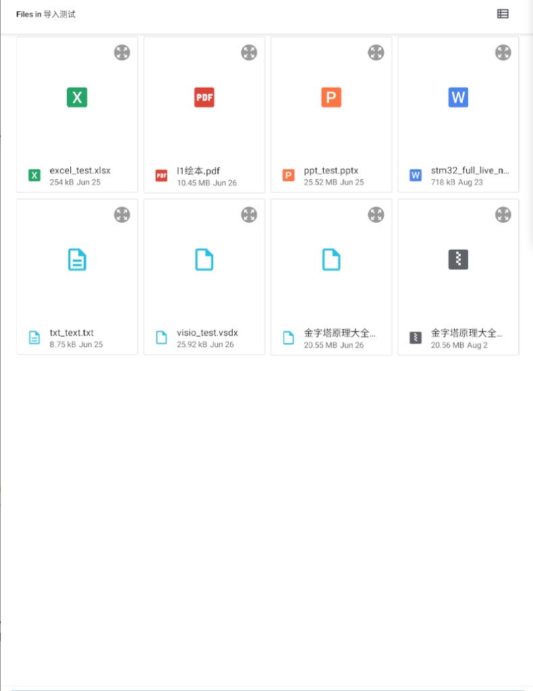This screenshot has width=533, height=691.
Task: Click the large red PDF thumbnail
Action: (x=204, y=97)
